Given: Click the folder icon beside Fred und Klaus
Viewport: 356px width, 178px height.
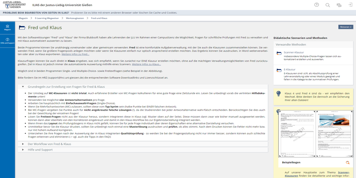Looking at the screenshot, I should [22, 28].
